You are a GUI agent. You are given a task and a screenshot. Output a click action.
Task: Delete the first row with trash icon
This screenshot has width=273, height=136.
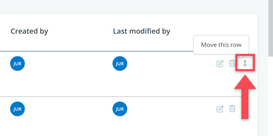[x=232, y=63]
